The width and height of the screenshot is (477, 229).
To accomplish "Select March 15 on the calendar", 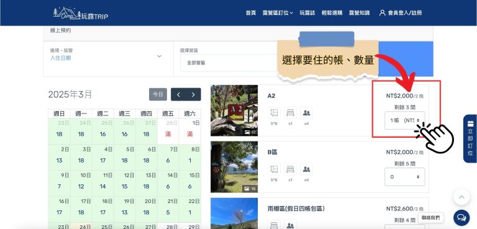I will pyautogui.click(x=190, y=183).
